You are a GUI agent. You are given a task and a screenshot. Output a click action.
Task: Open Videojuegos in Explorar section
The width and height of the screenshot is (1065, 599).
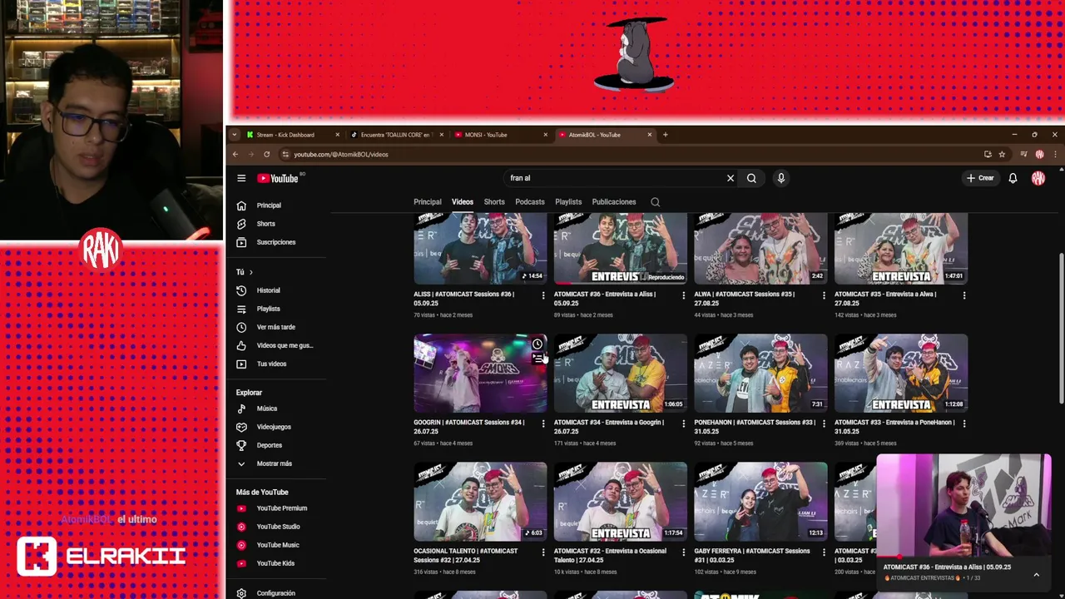(275, 427)
